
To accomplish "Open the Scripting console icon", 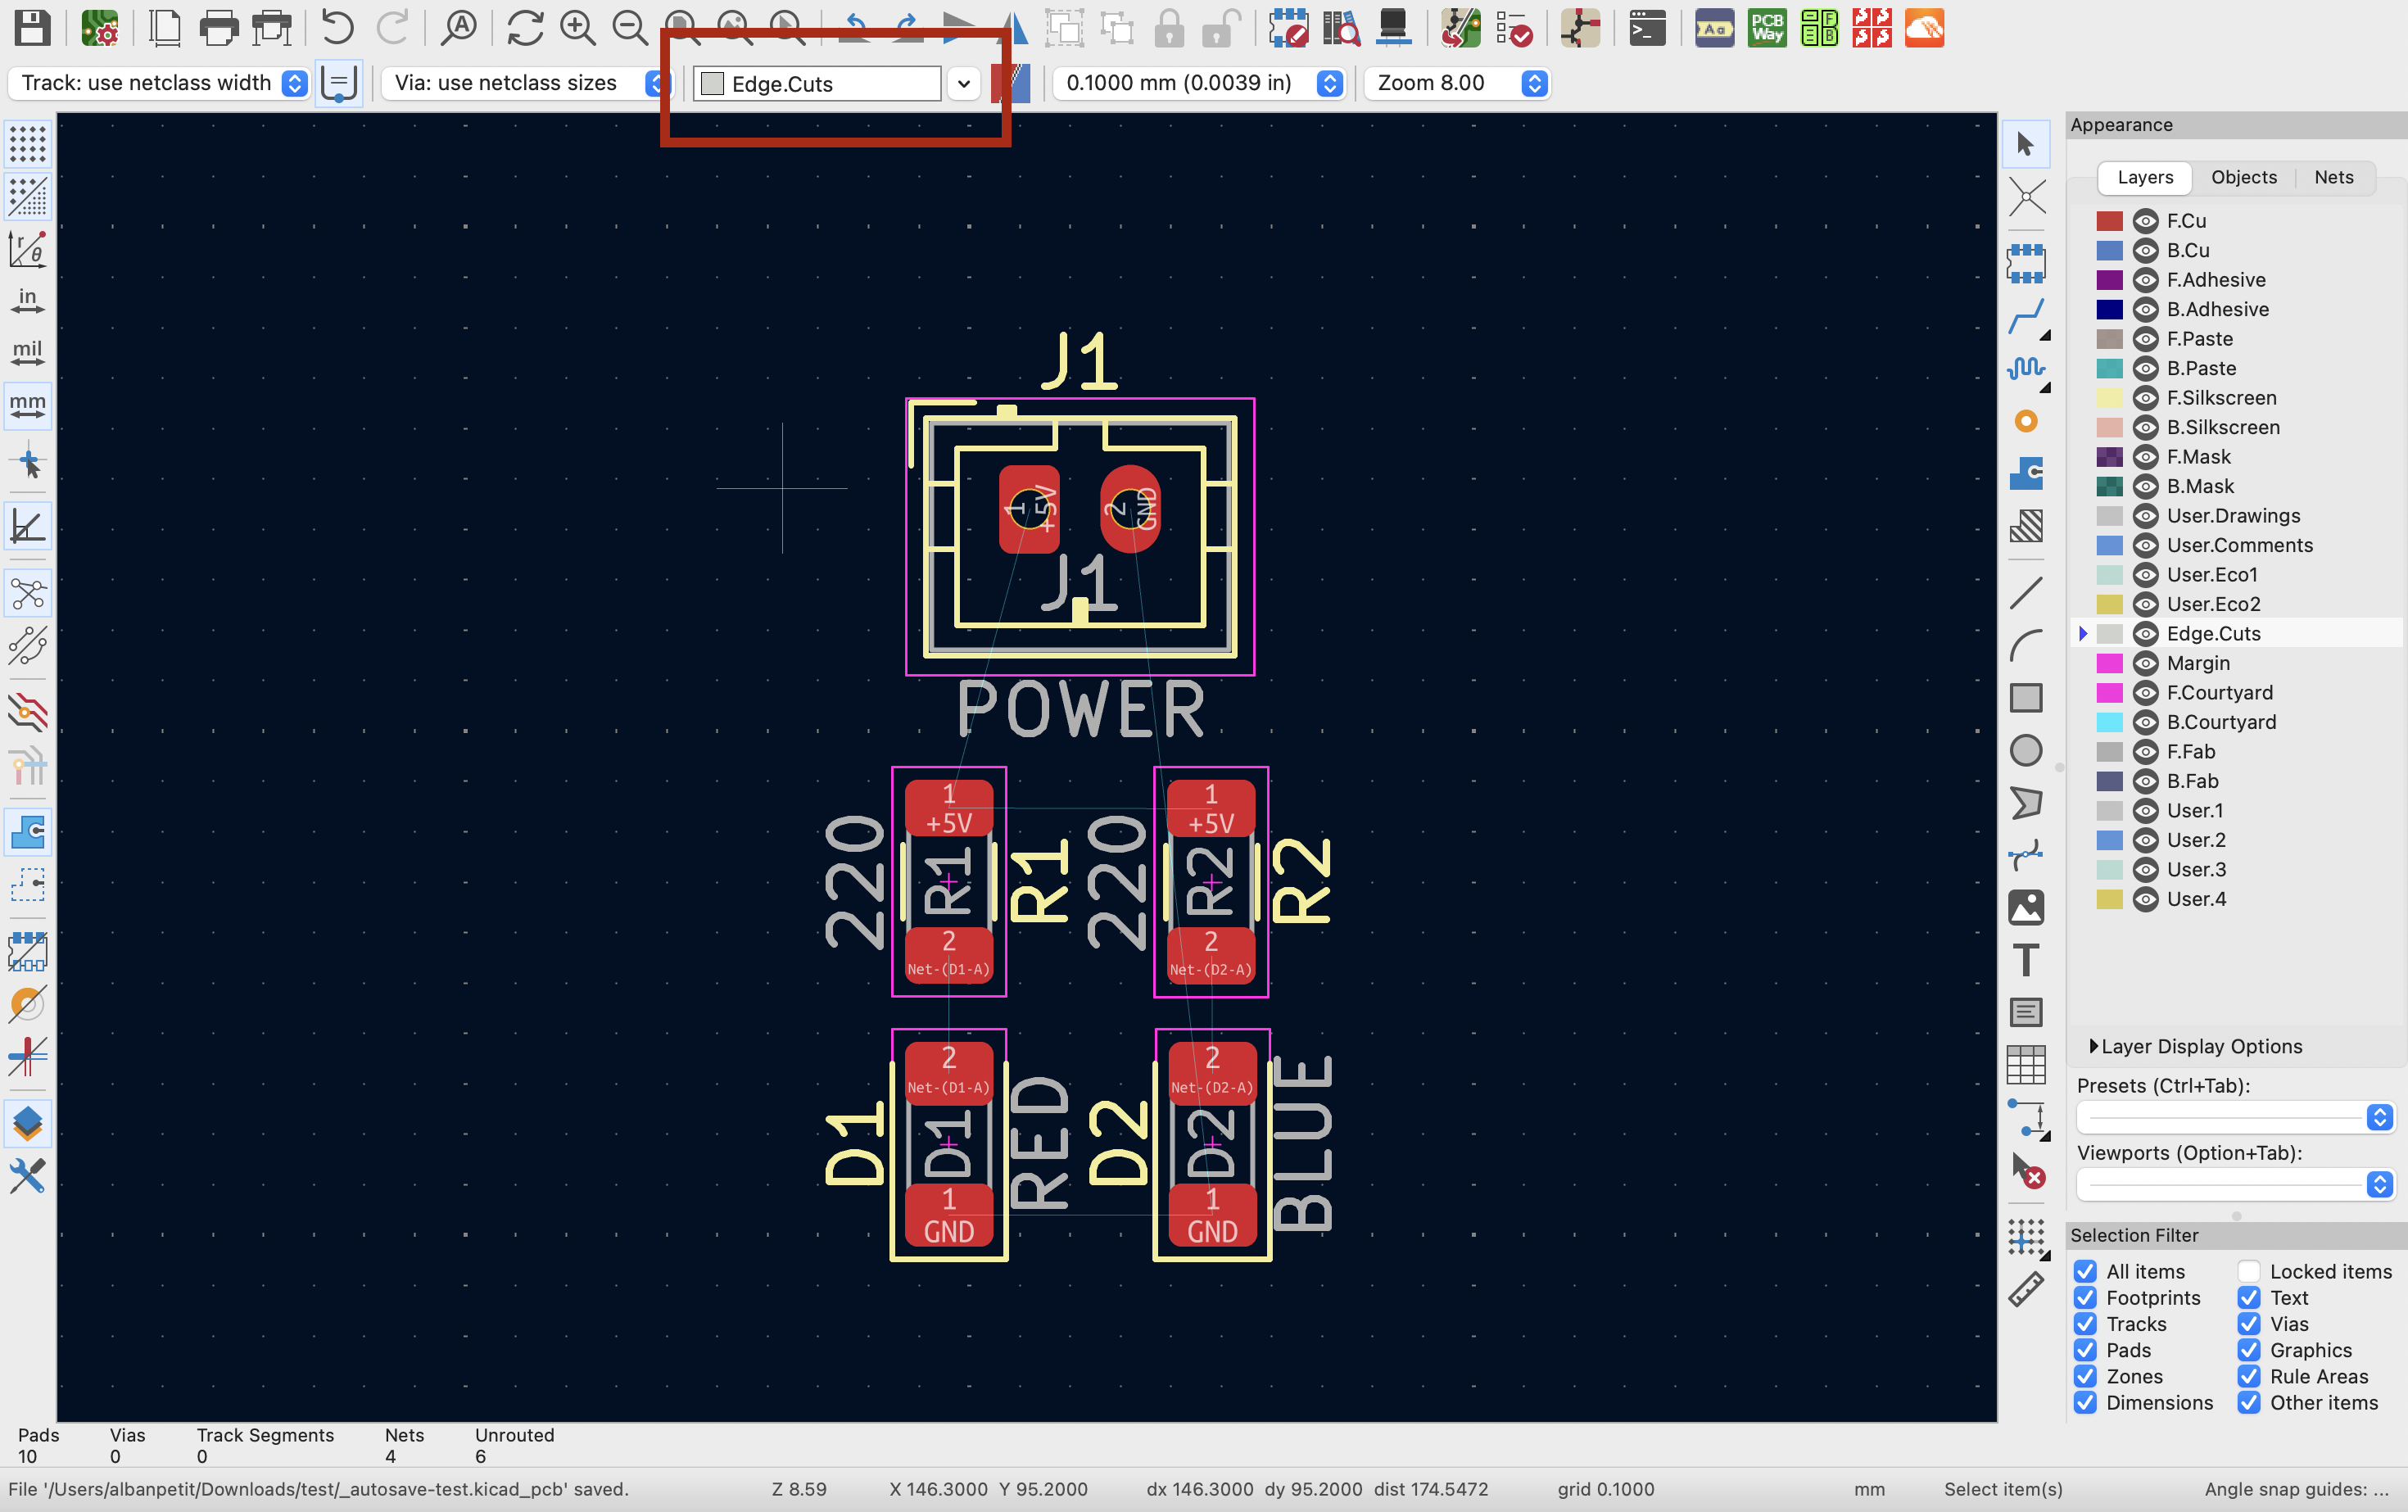I will tap(1646, 28).
